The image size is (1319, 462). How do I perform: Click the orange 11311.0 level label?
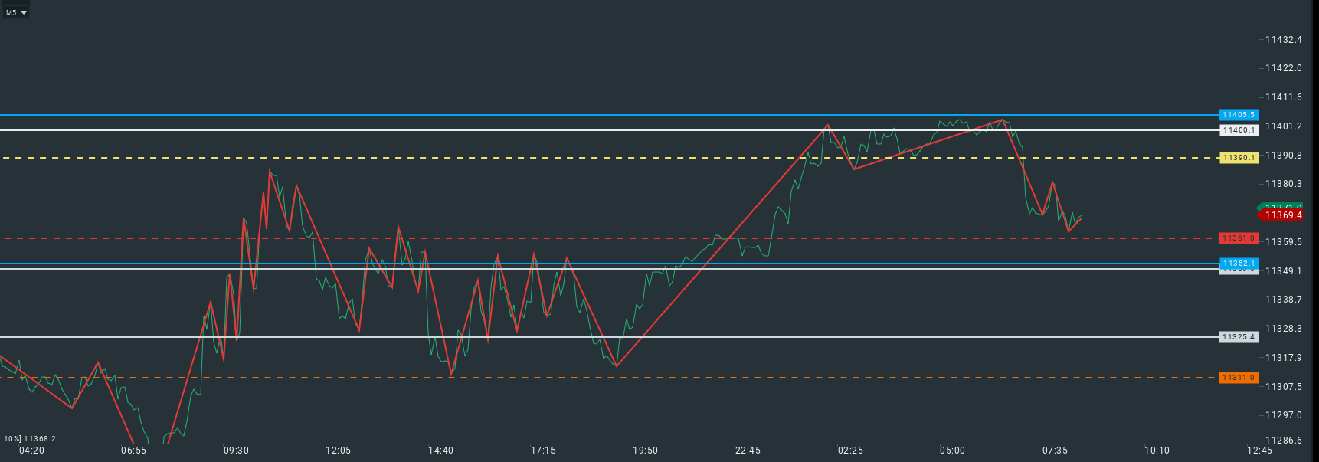coord(1238,378)
